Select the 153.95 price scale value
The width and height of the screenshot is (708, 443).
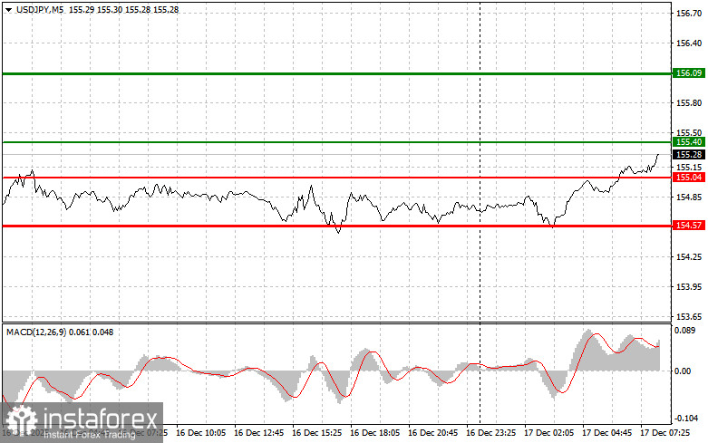689,286
